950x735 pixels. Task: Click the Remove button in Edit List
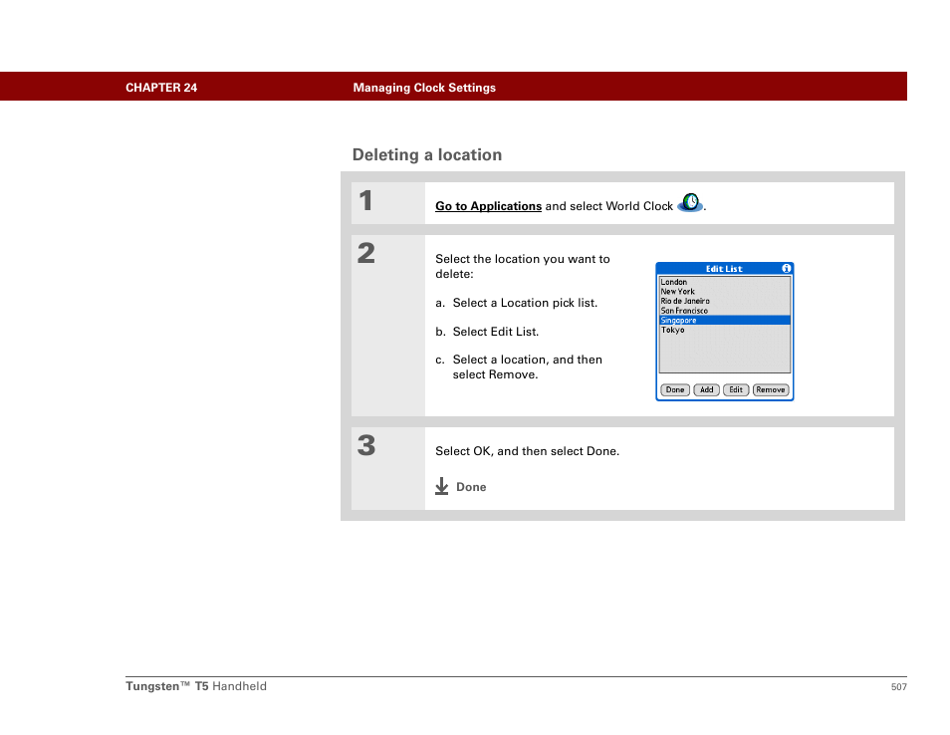point(771,389)
